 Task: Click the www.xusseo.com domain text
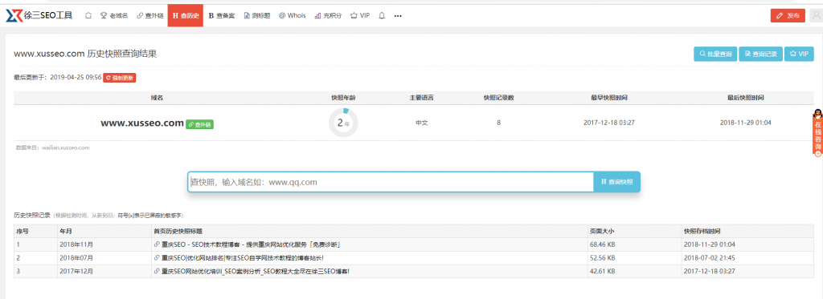[141, 123]
